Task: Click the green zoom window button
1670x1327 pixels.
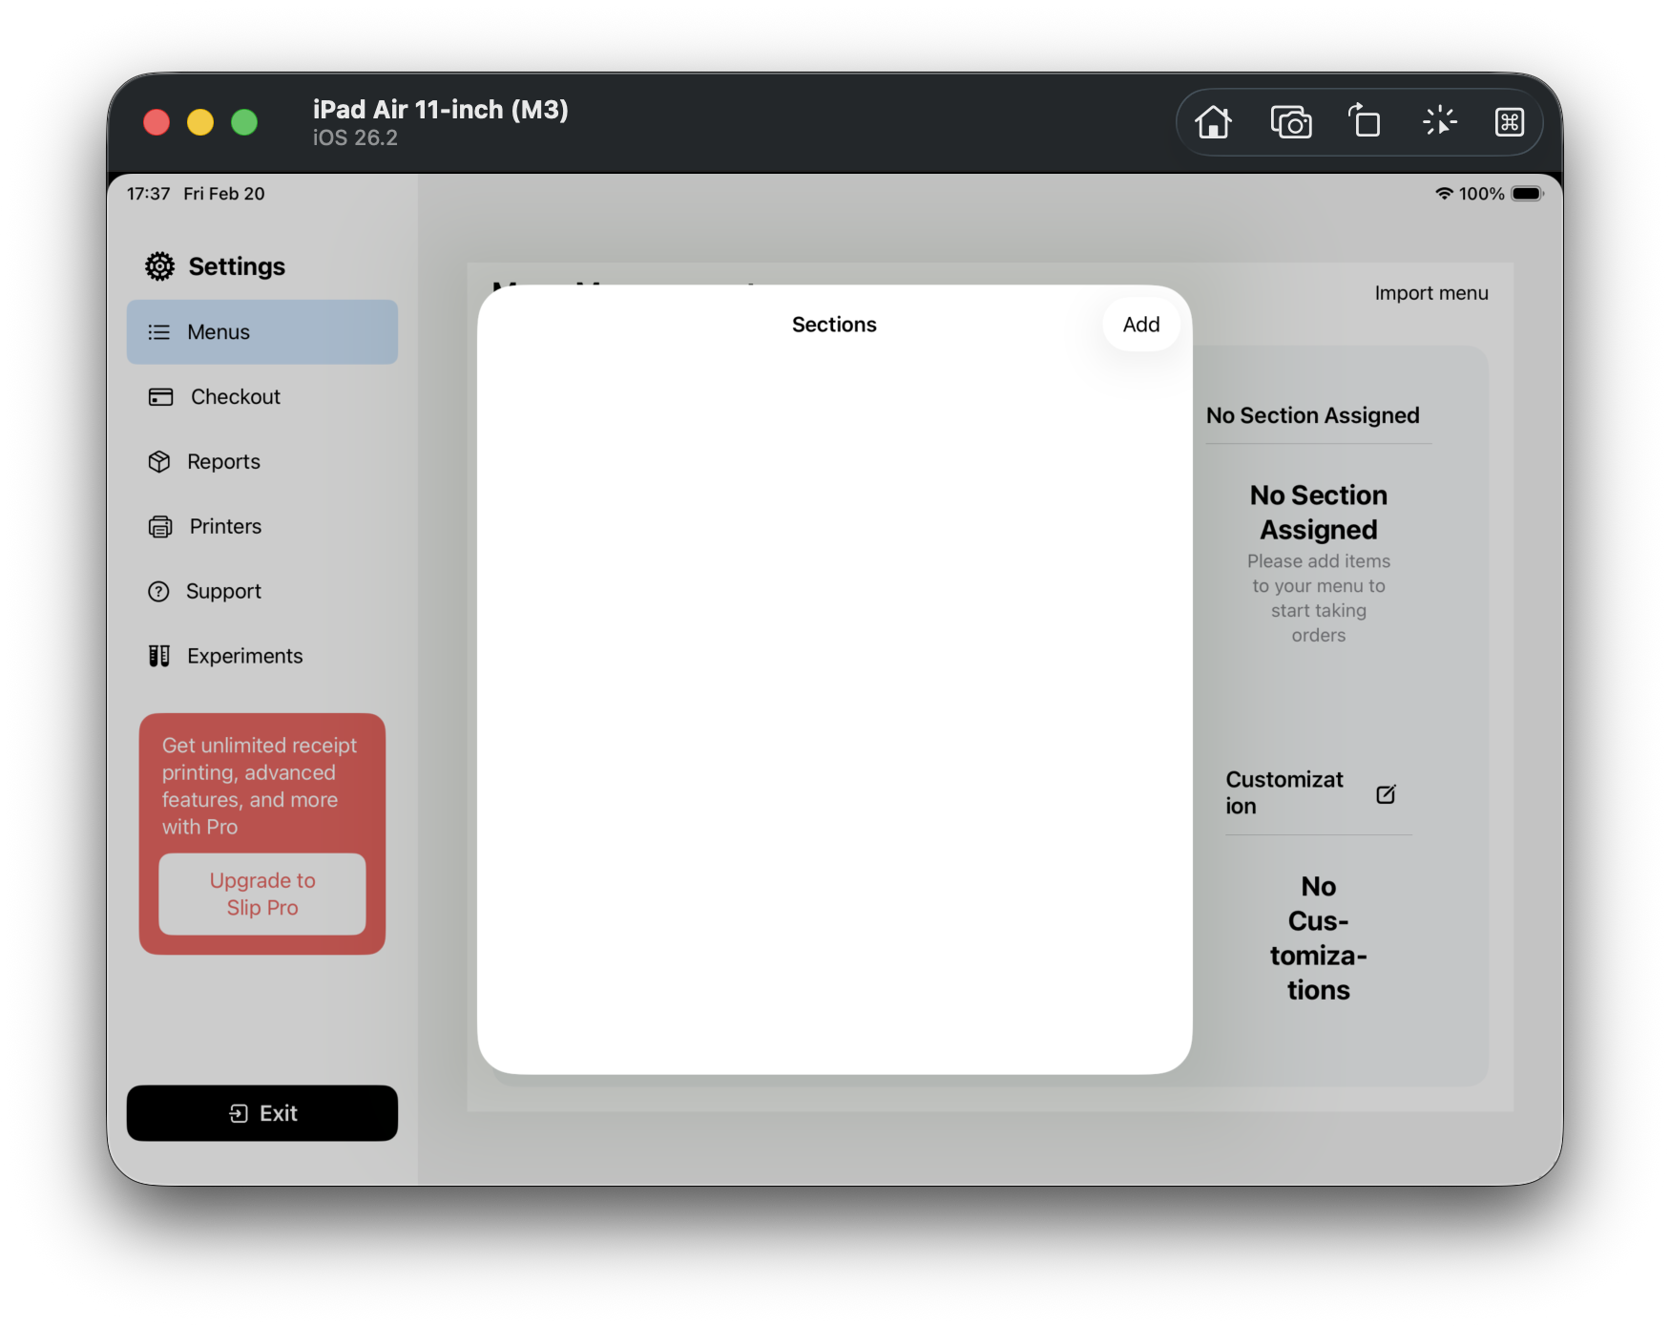Action: [244, 122]
